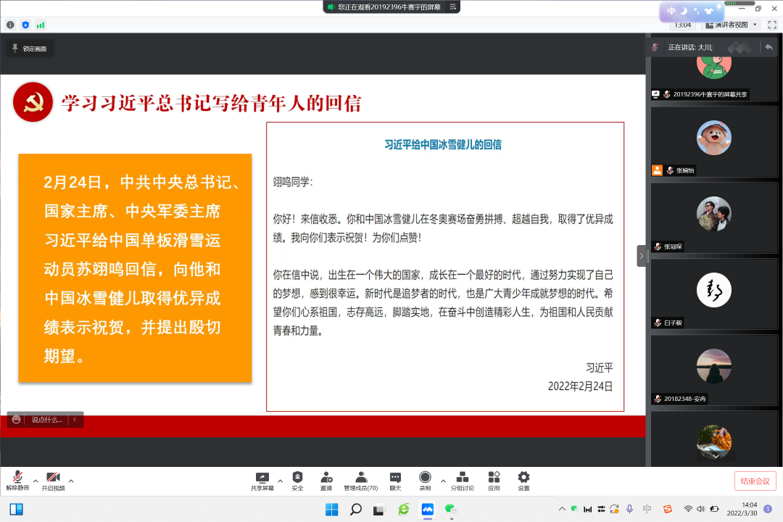Screen dimensions: 783x522
Task: Open 邀请 invite participants icon
Action: [x=326, y=481]
